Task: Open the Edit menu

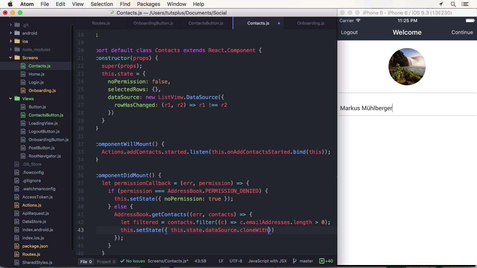Action: [x=60, y=4]
